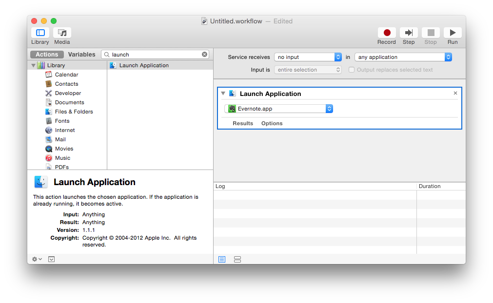Click the Edited status in title bar
493x303 pixels.
(283, 21)
